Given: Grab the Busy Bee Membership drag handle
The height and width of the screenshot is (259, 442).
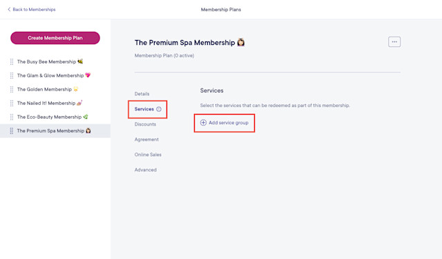Looking at the screenshot, I should 12,61.
